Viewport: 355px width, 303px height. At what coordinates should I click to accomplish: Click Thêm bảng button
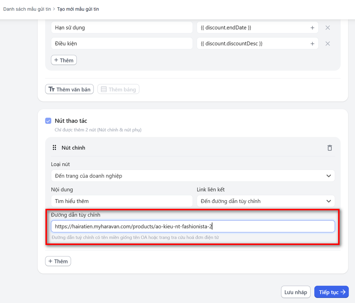(118, 89)
